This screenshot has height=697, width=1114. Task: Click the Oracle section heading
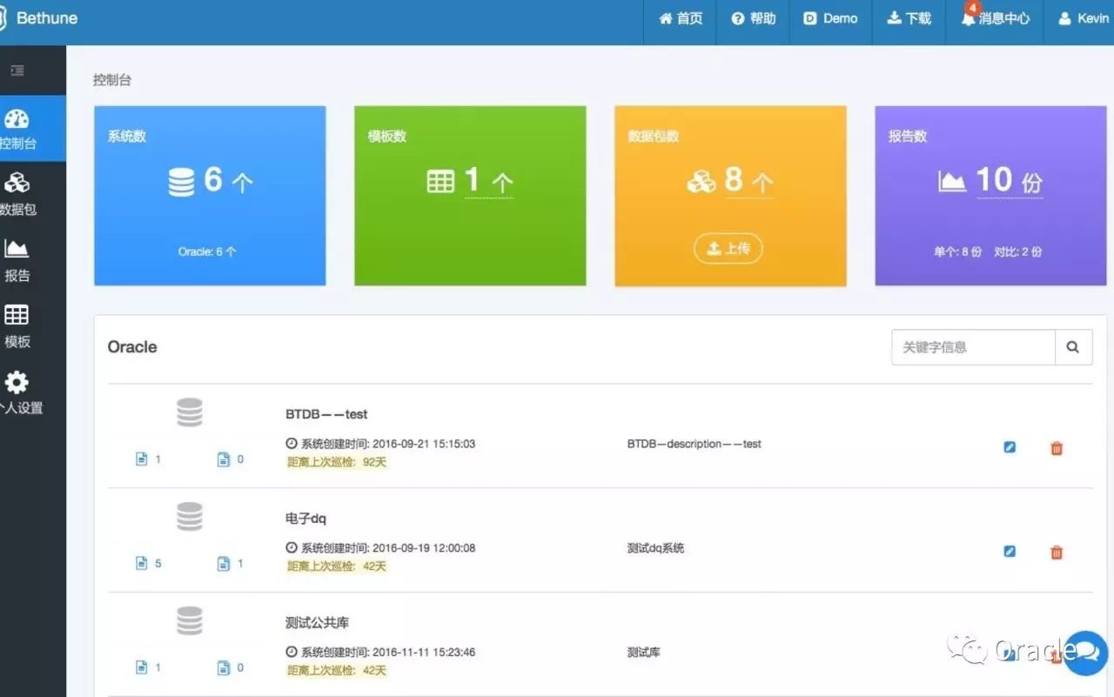132,346
